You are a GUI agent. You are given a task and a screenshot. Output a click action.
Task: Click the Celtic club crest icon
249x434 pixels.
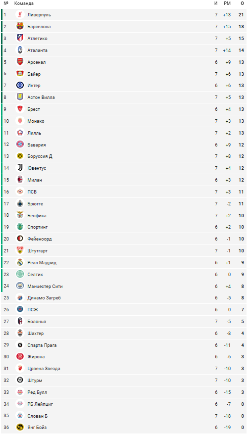tap(20, 274)
